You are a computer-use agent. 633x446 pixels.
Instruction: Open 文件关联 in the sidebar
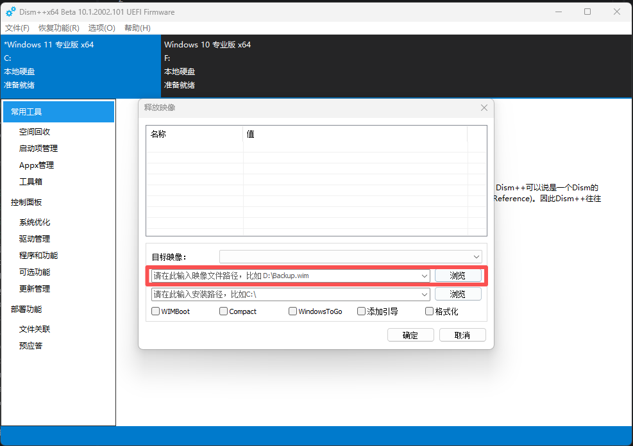pyautogui.click(x=35, y=329)
